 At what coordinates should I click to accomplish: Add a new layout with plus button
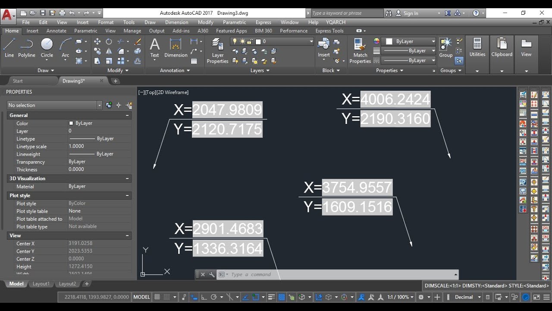click(87, 284)
